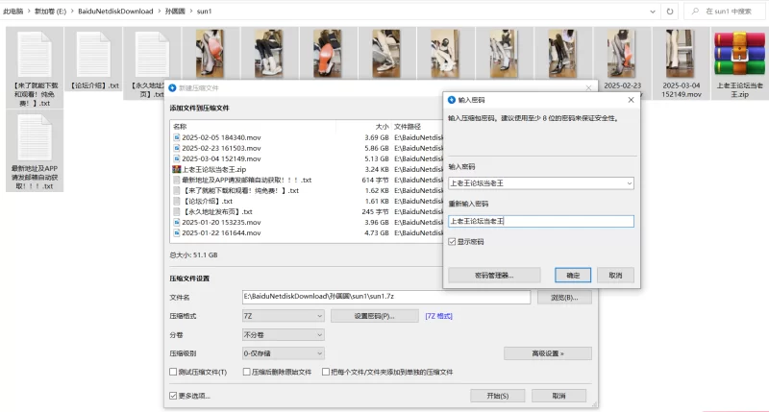769x412 pixels.
Task: Click 新加卷 (E:) in the breadcrumb path
Action: point(50,12)
